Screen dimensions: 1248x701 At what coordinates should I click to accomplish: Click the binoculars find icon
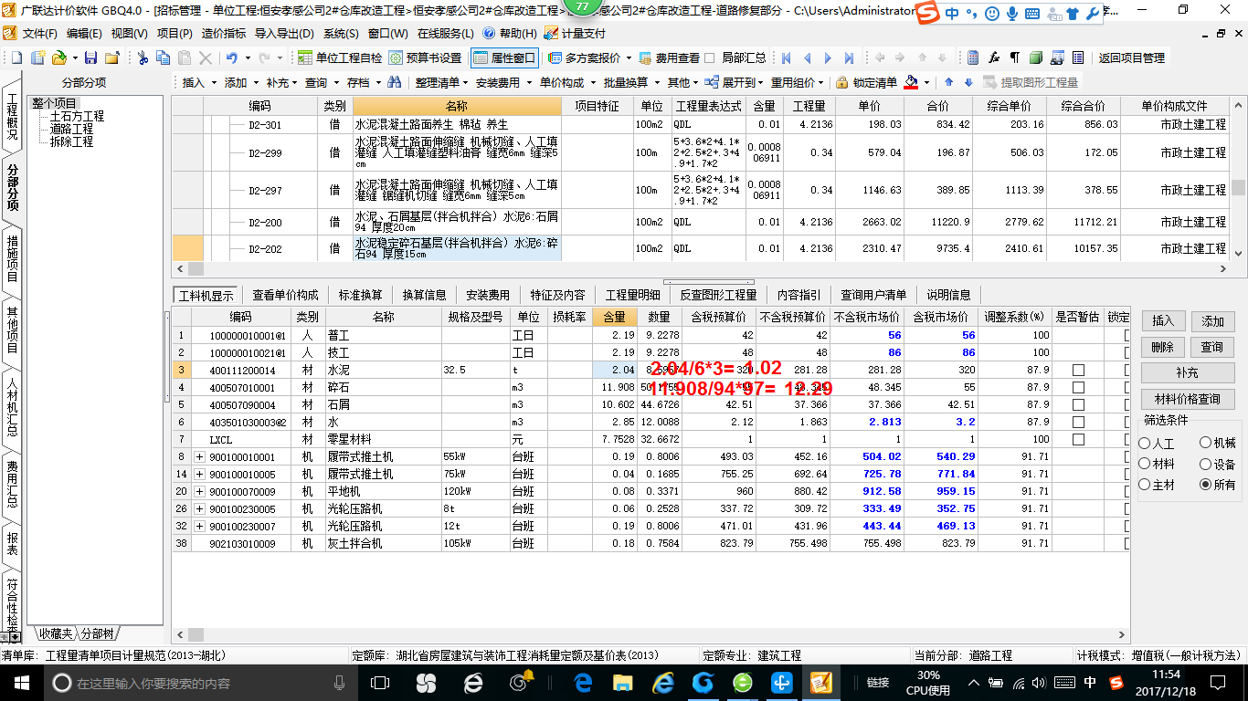394,82
